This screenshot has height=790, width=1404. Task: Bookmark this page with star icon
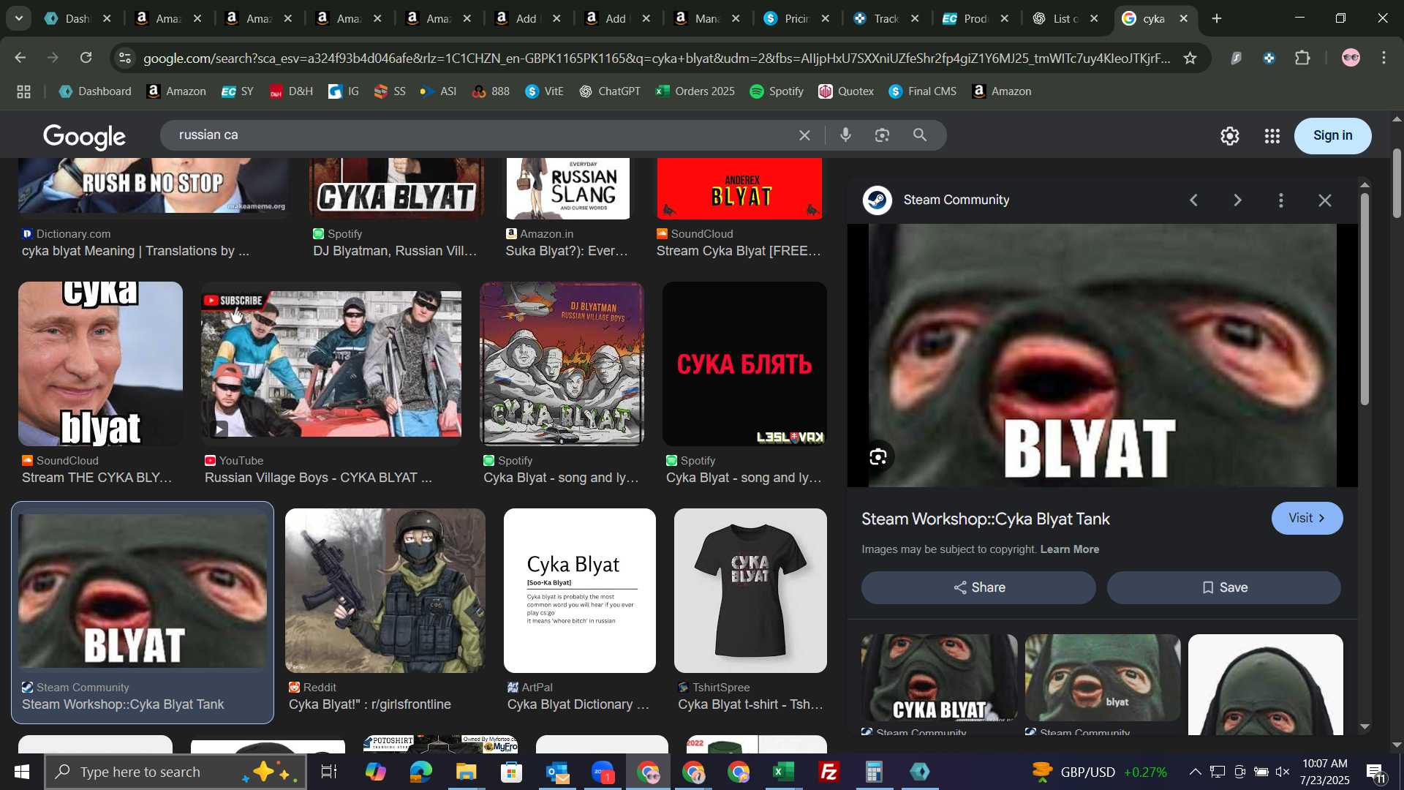coord(1190,58)
